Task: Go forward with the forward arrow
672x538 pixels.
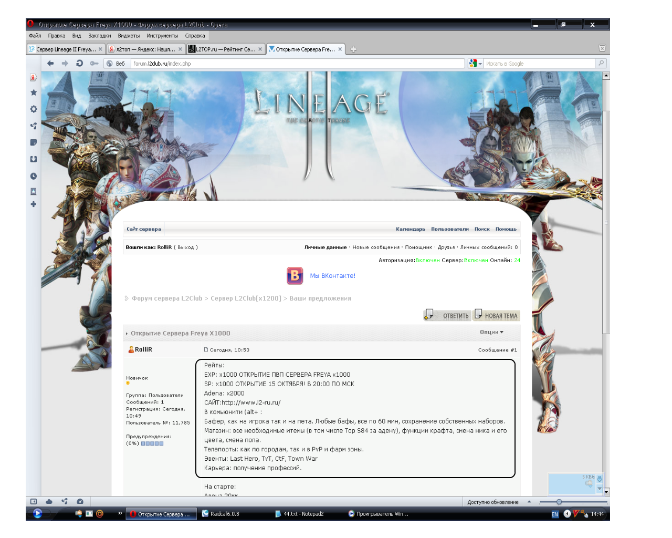Action: [x=65, y=63]
